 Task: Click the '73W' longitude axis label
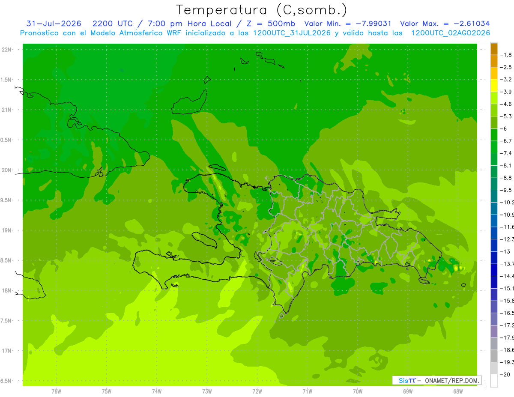tap(207, 391)
